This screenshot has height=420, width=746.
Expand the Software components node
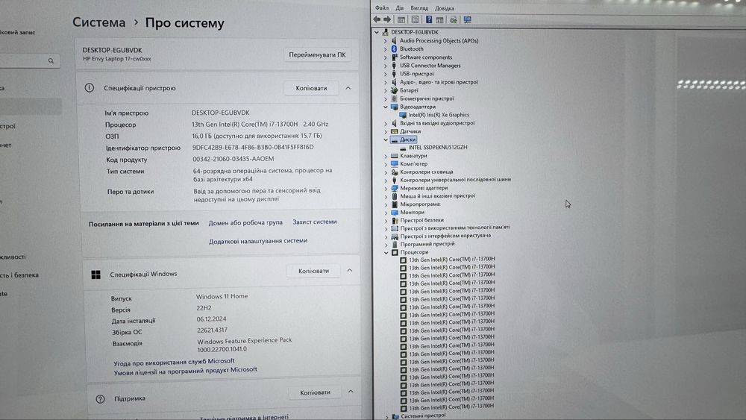(x=386, y=57)
